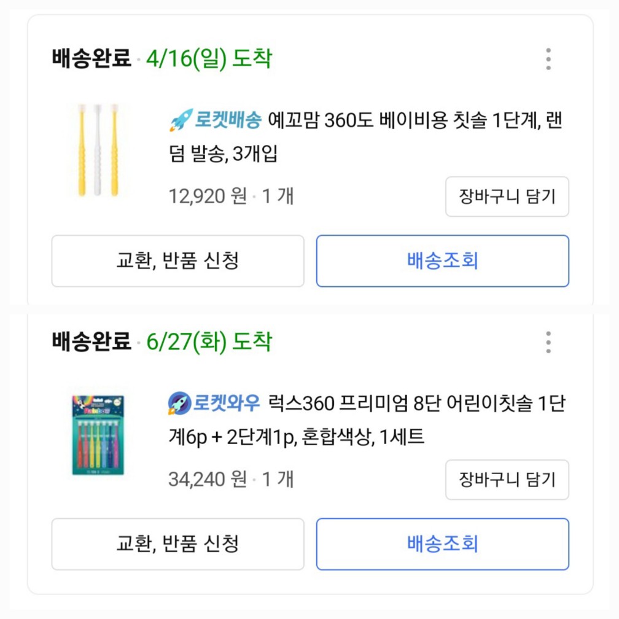Image resolution: width=619 pixels, height=619 pixels.
Task: Open the three-dot menu for the 4/16 order
Action: pos(548,58)
